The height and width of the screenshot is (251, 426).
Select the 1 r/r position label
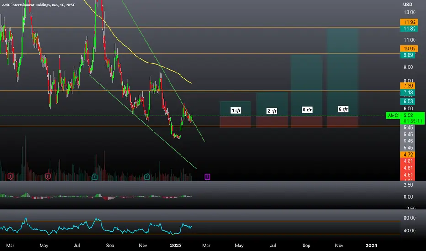(236, 110)
